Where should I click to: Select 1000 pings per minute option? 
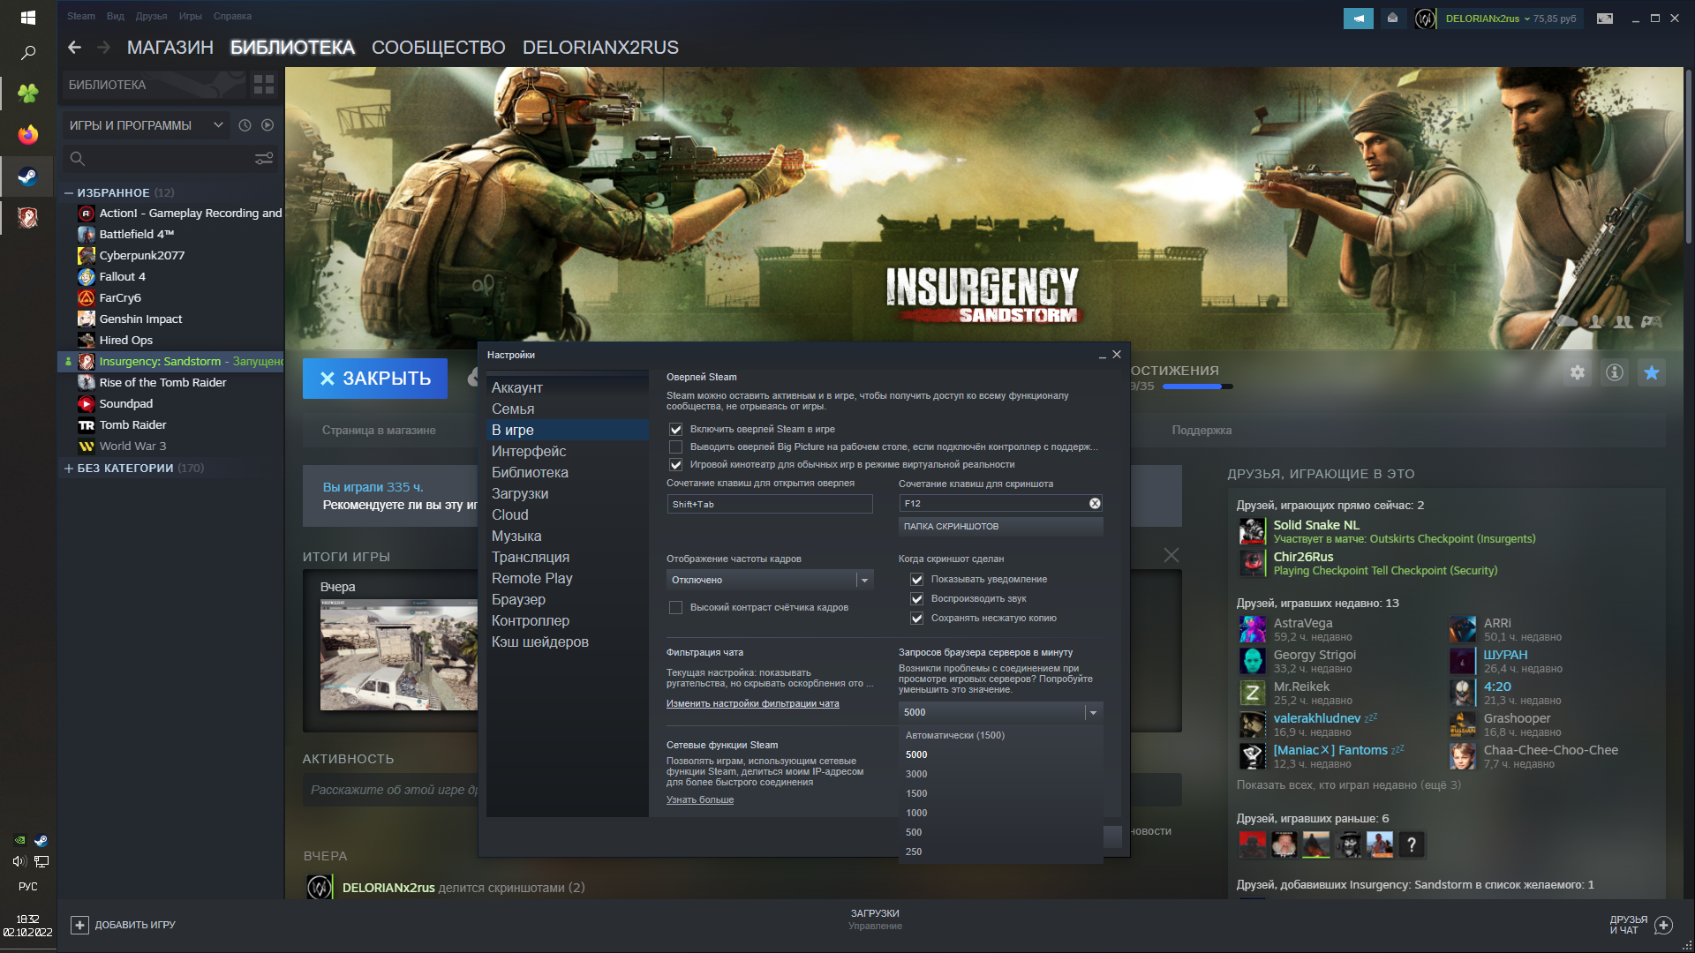point(1001,813)
